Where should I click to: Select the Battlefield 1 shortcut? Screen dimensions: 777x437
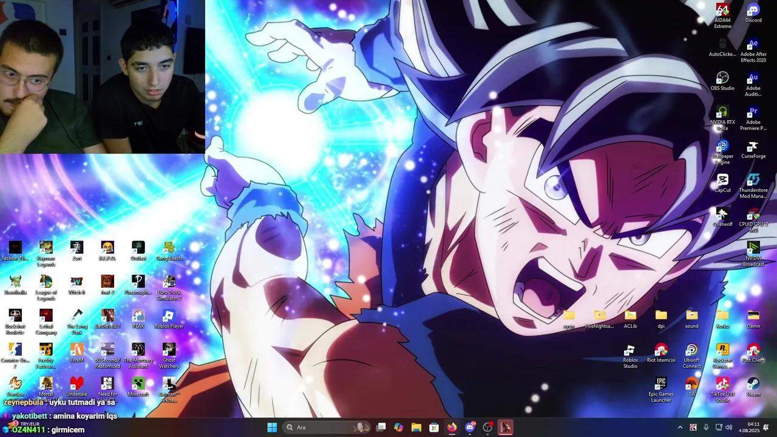107,319
